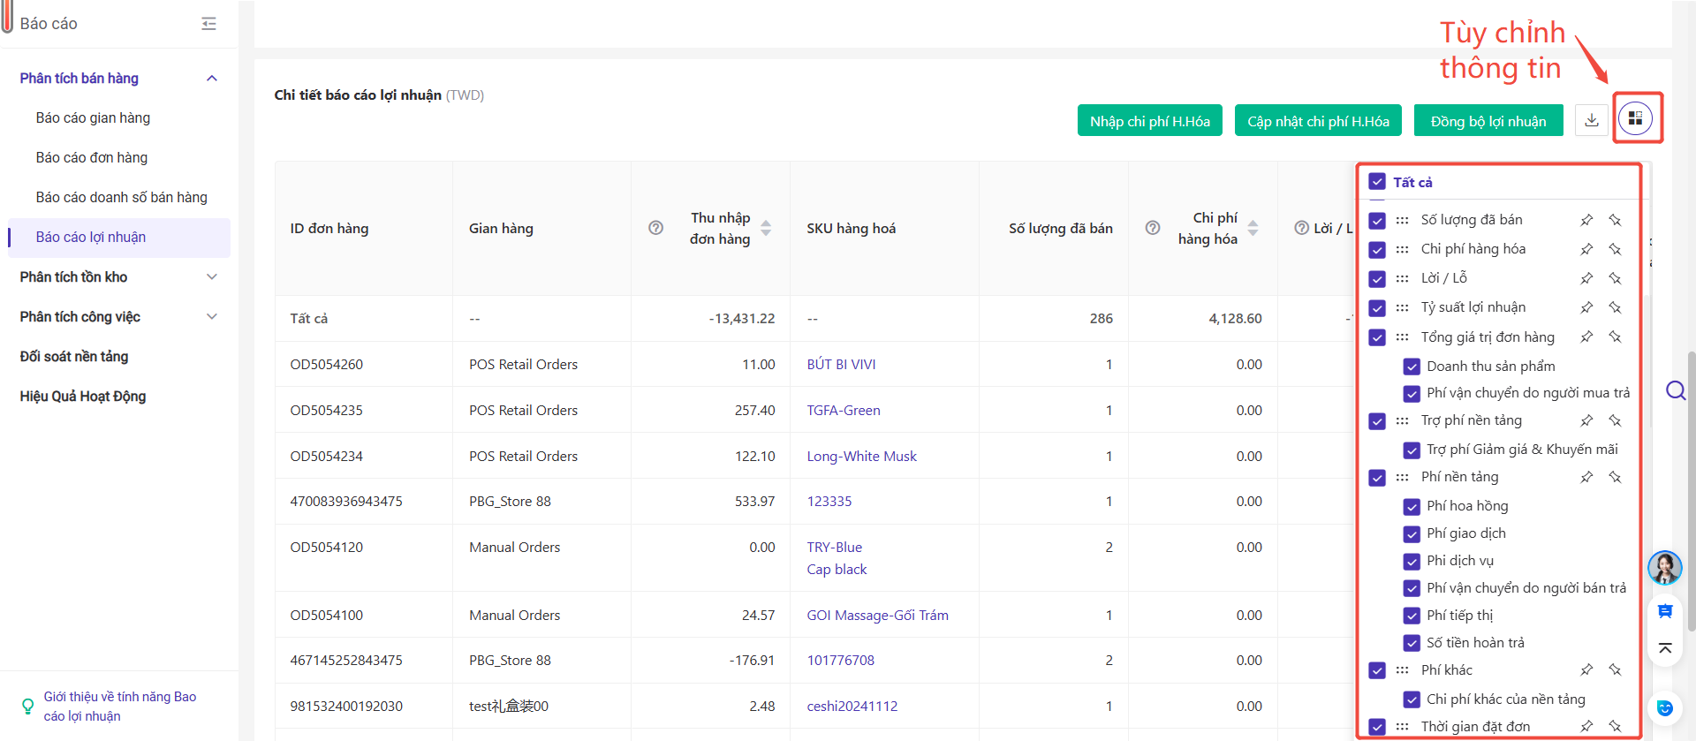Open the TGFA-Green SKU link

(x=843, y=411)
